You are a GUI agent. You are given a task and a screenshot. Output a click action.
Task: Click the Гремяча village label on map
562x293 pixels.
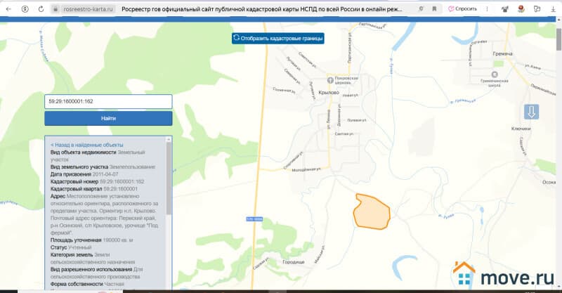click(502, 54)
